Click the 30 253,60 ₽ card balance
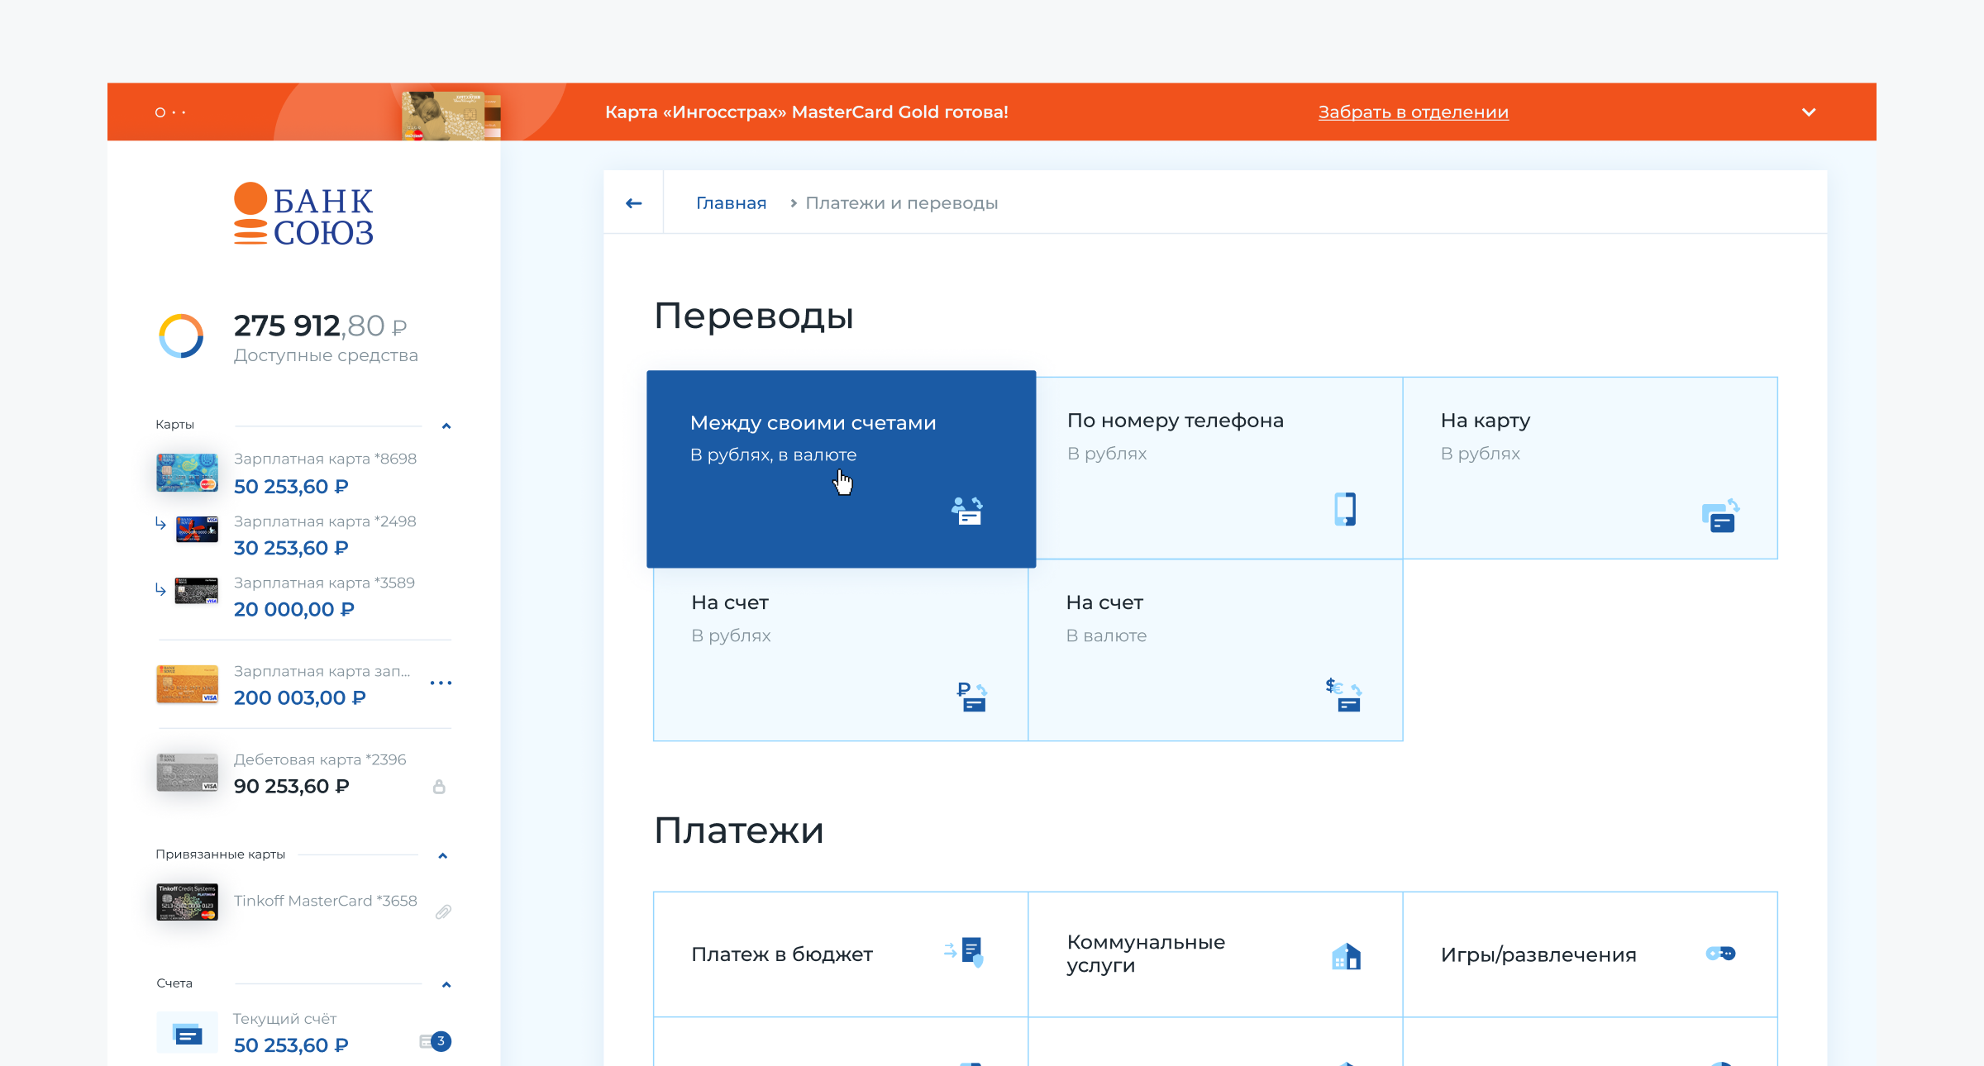 [291, 548]
